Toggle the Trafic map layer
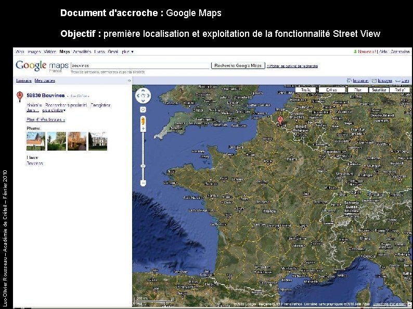The height and width of the screenshot is (309, 413). tap(305, 90)
